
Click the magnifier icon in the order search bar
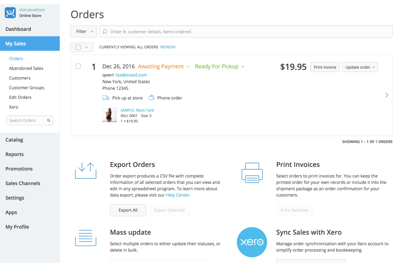tap(105, 32)
